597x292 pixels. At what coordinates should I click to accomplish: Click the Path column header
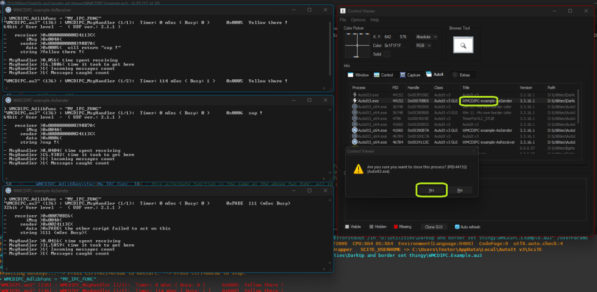561,88
